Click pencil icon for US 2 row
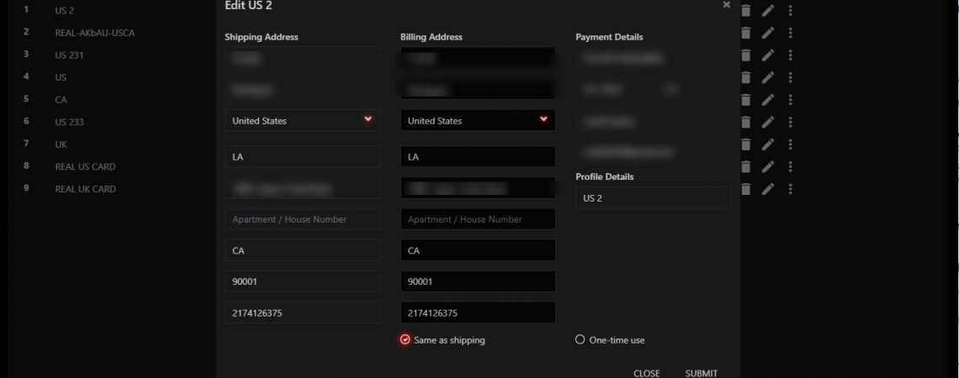The width and height of the screenshot is (959, 378). [767, 11]
